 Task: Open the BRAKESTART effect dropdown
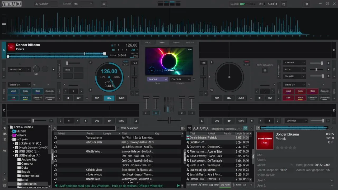pyautogui.click(x=19, y=69)
